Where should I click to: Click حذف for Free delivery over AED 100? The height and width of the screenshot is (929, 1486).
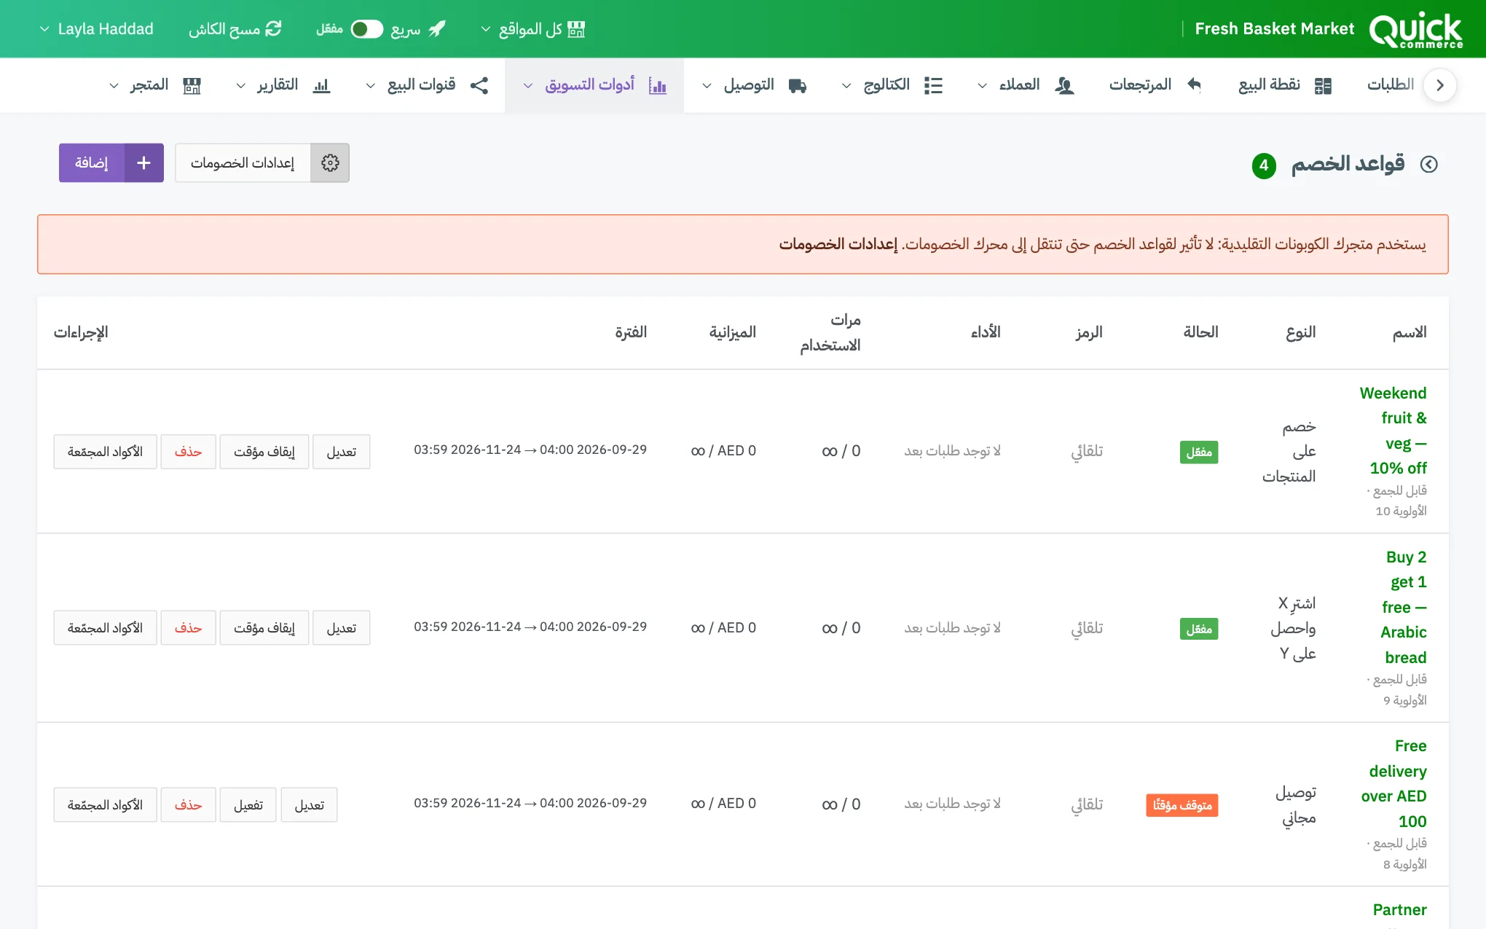(188, 805)
